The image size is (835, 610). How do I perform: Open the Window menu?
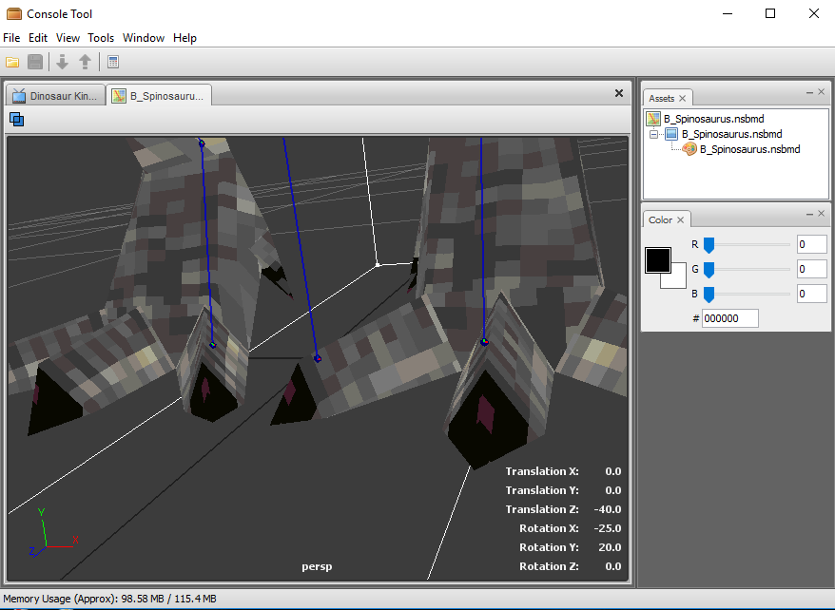point(144,38)
